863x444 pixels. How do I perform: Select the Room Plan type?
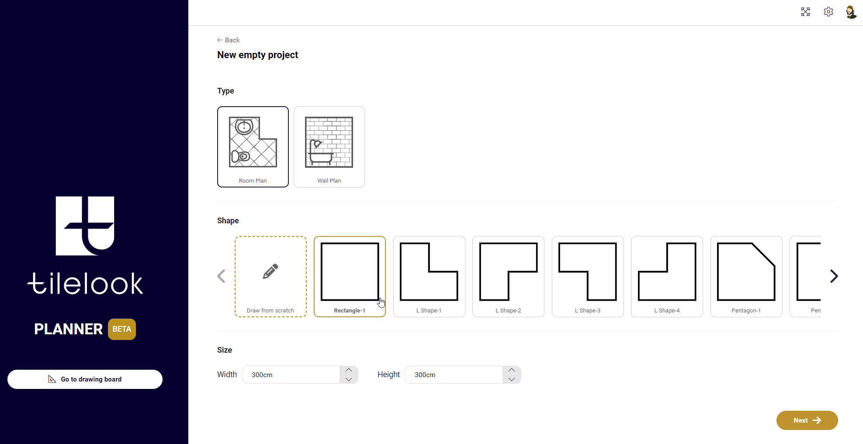pos(253,146)
